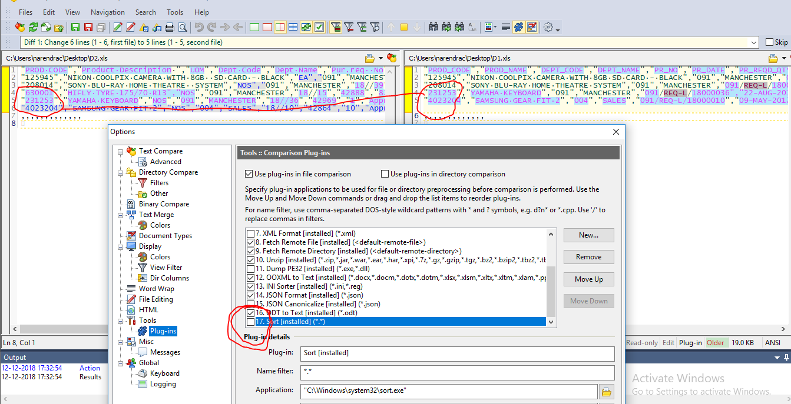The width and height of the screenshot is (791, 404).
Task: Click the checkmark toolbar toggle icon
Action: point(319,27)
